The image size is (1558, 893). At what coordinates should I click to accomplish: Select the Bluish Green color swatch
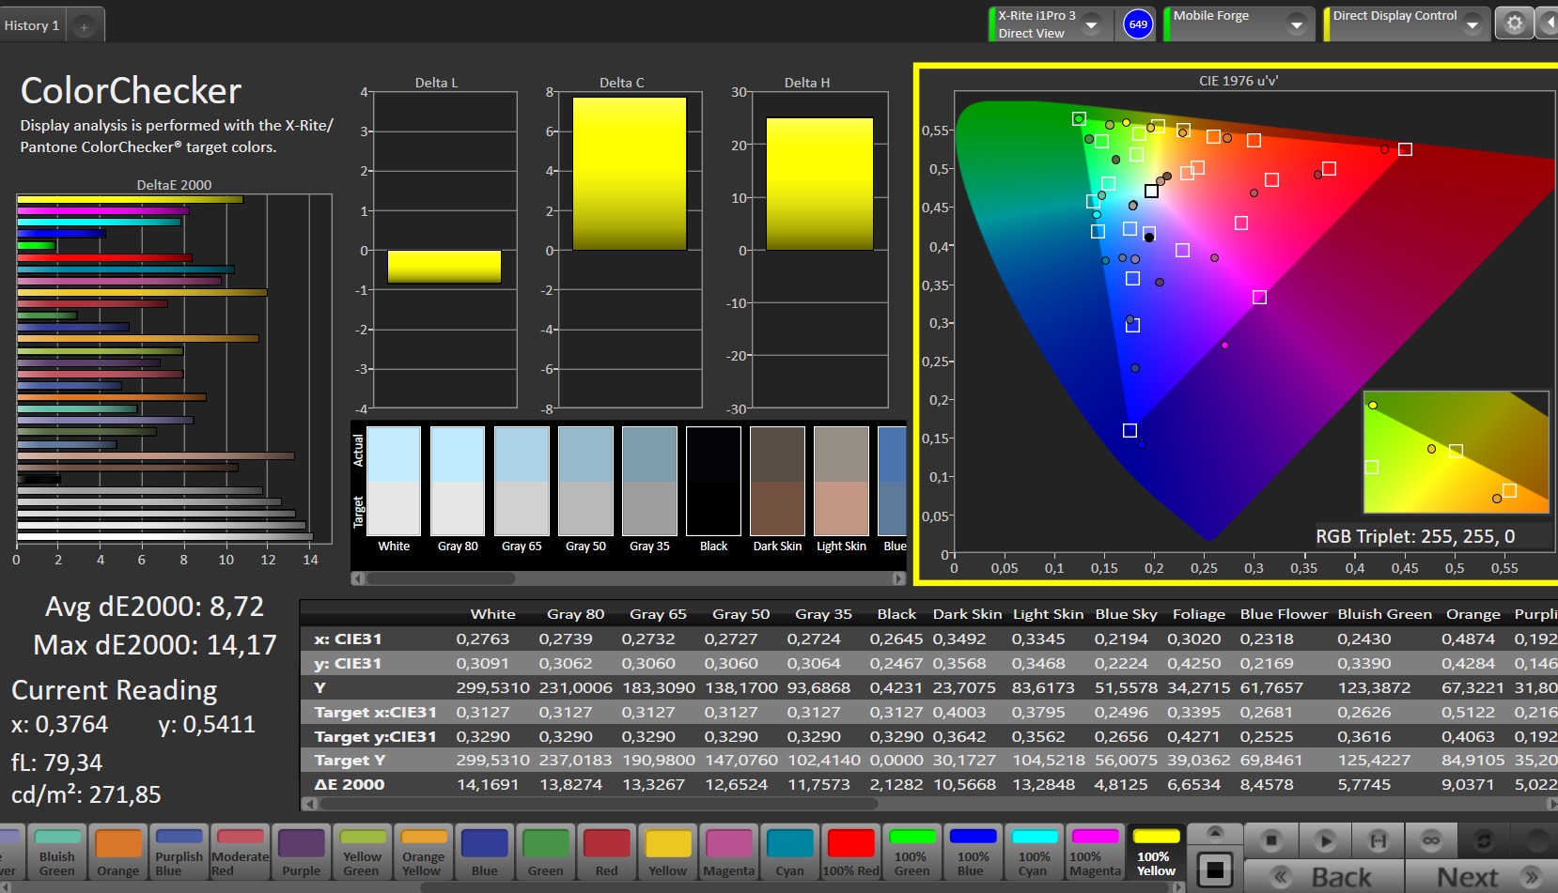(x=57, y=853)
